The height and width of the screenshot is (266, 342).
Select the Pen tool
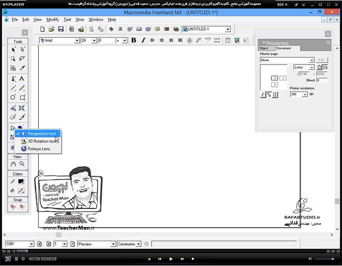click(x=13, y=79)
